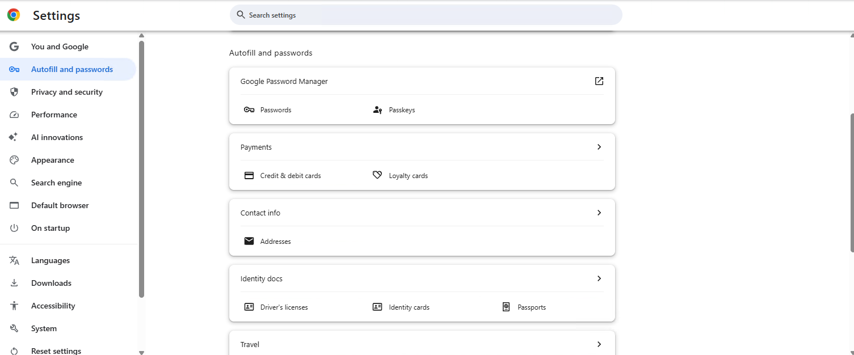
Task: Click the sidebar scrollbar up arrow
Action: (x=141, y=35)
